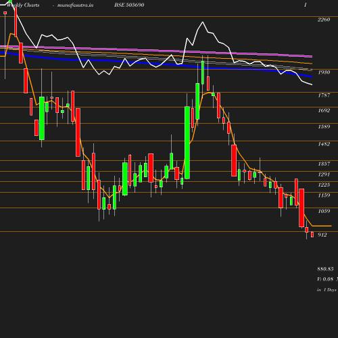The image size is (338, 338).
Task: Click the 1482 price level label
Action: click(324, 144)
